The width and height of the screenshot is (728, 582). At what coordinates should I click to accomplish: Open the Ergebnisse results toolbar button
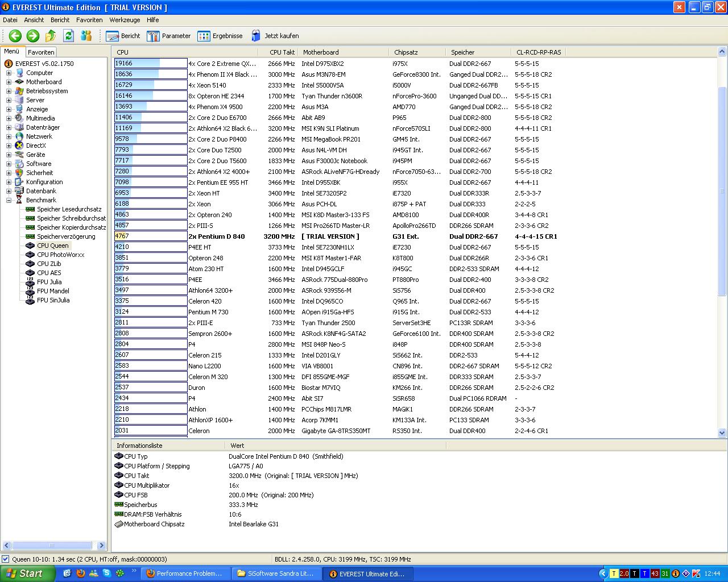(x=220, y=36)
